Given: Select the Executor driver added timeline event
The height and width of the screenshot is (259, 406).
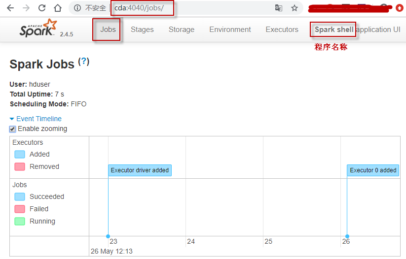Looking at the screenshot, I should pos(140,170).
